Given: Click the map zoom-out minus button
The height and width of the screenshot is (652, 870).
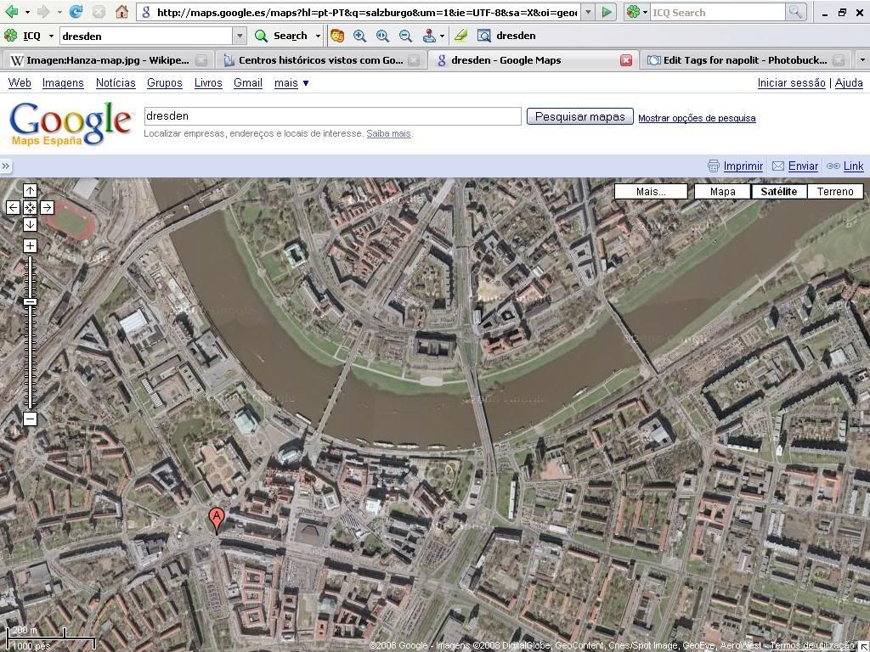Looking at the screenshot, I should tap(30, 419).
